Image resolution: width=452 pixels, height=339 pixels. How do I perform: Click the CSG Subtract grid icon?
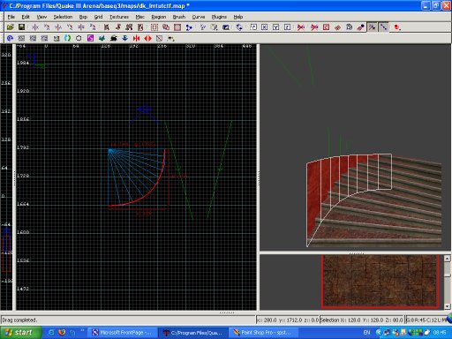154,27
